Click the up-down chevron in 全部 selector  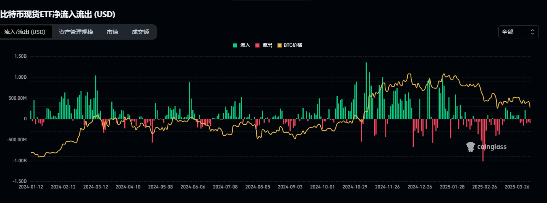click(532, 32)
